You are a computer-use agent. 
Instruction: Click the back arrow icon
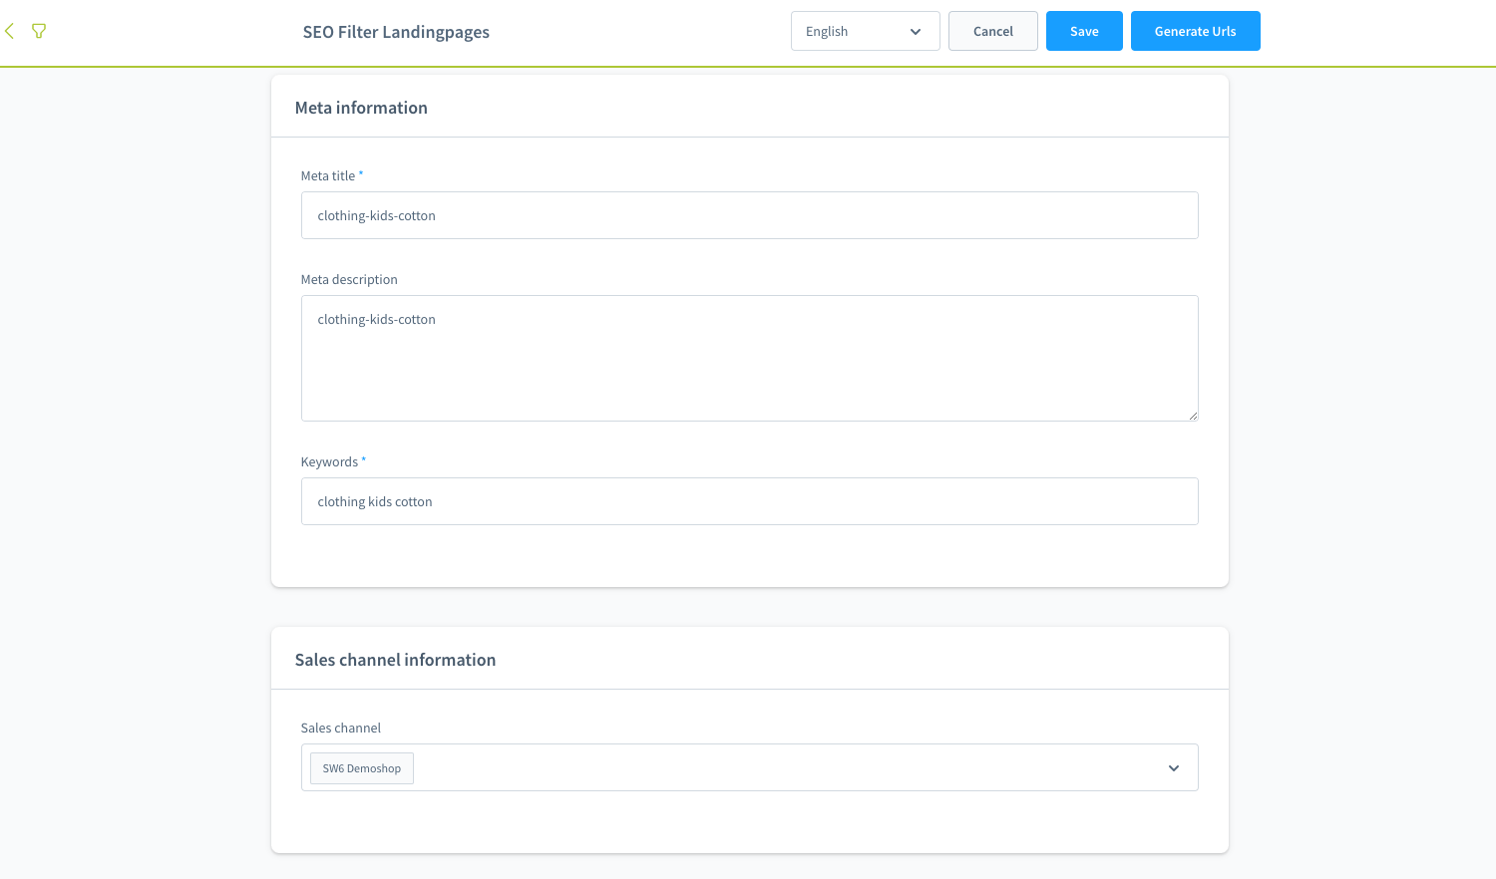click(x=10, y=31)
